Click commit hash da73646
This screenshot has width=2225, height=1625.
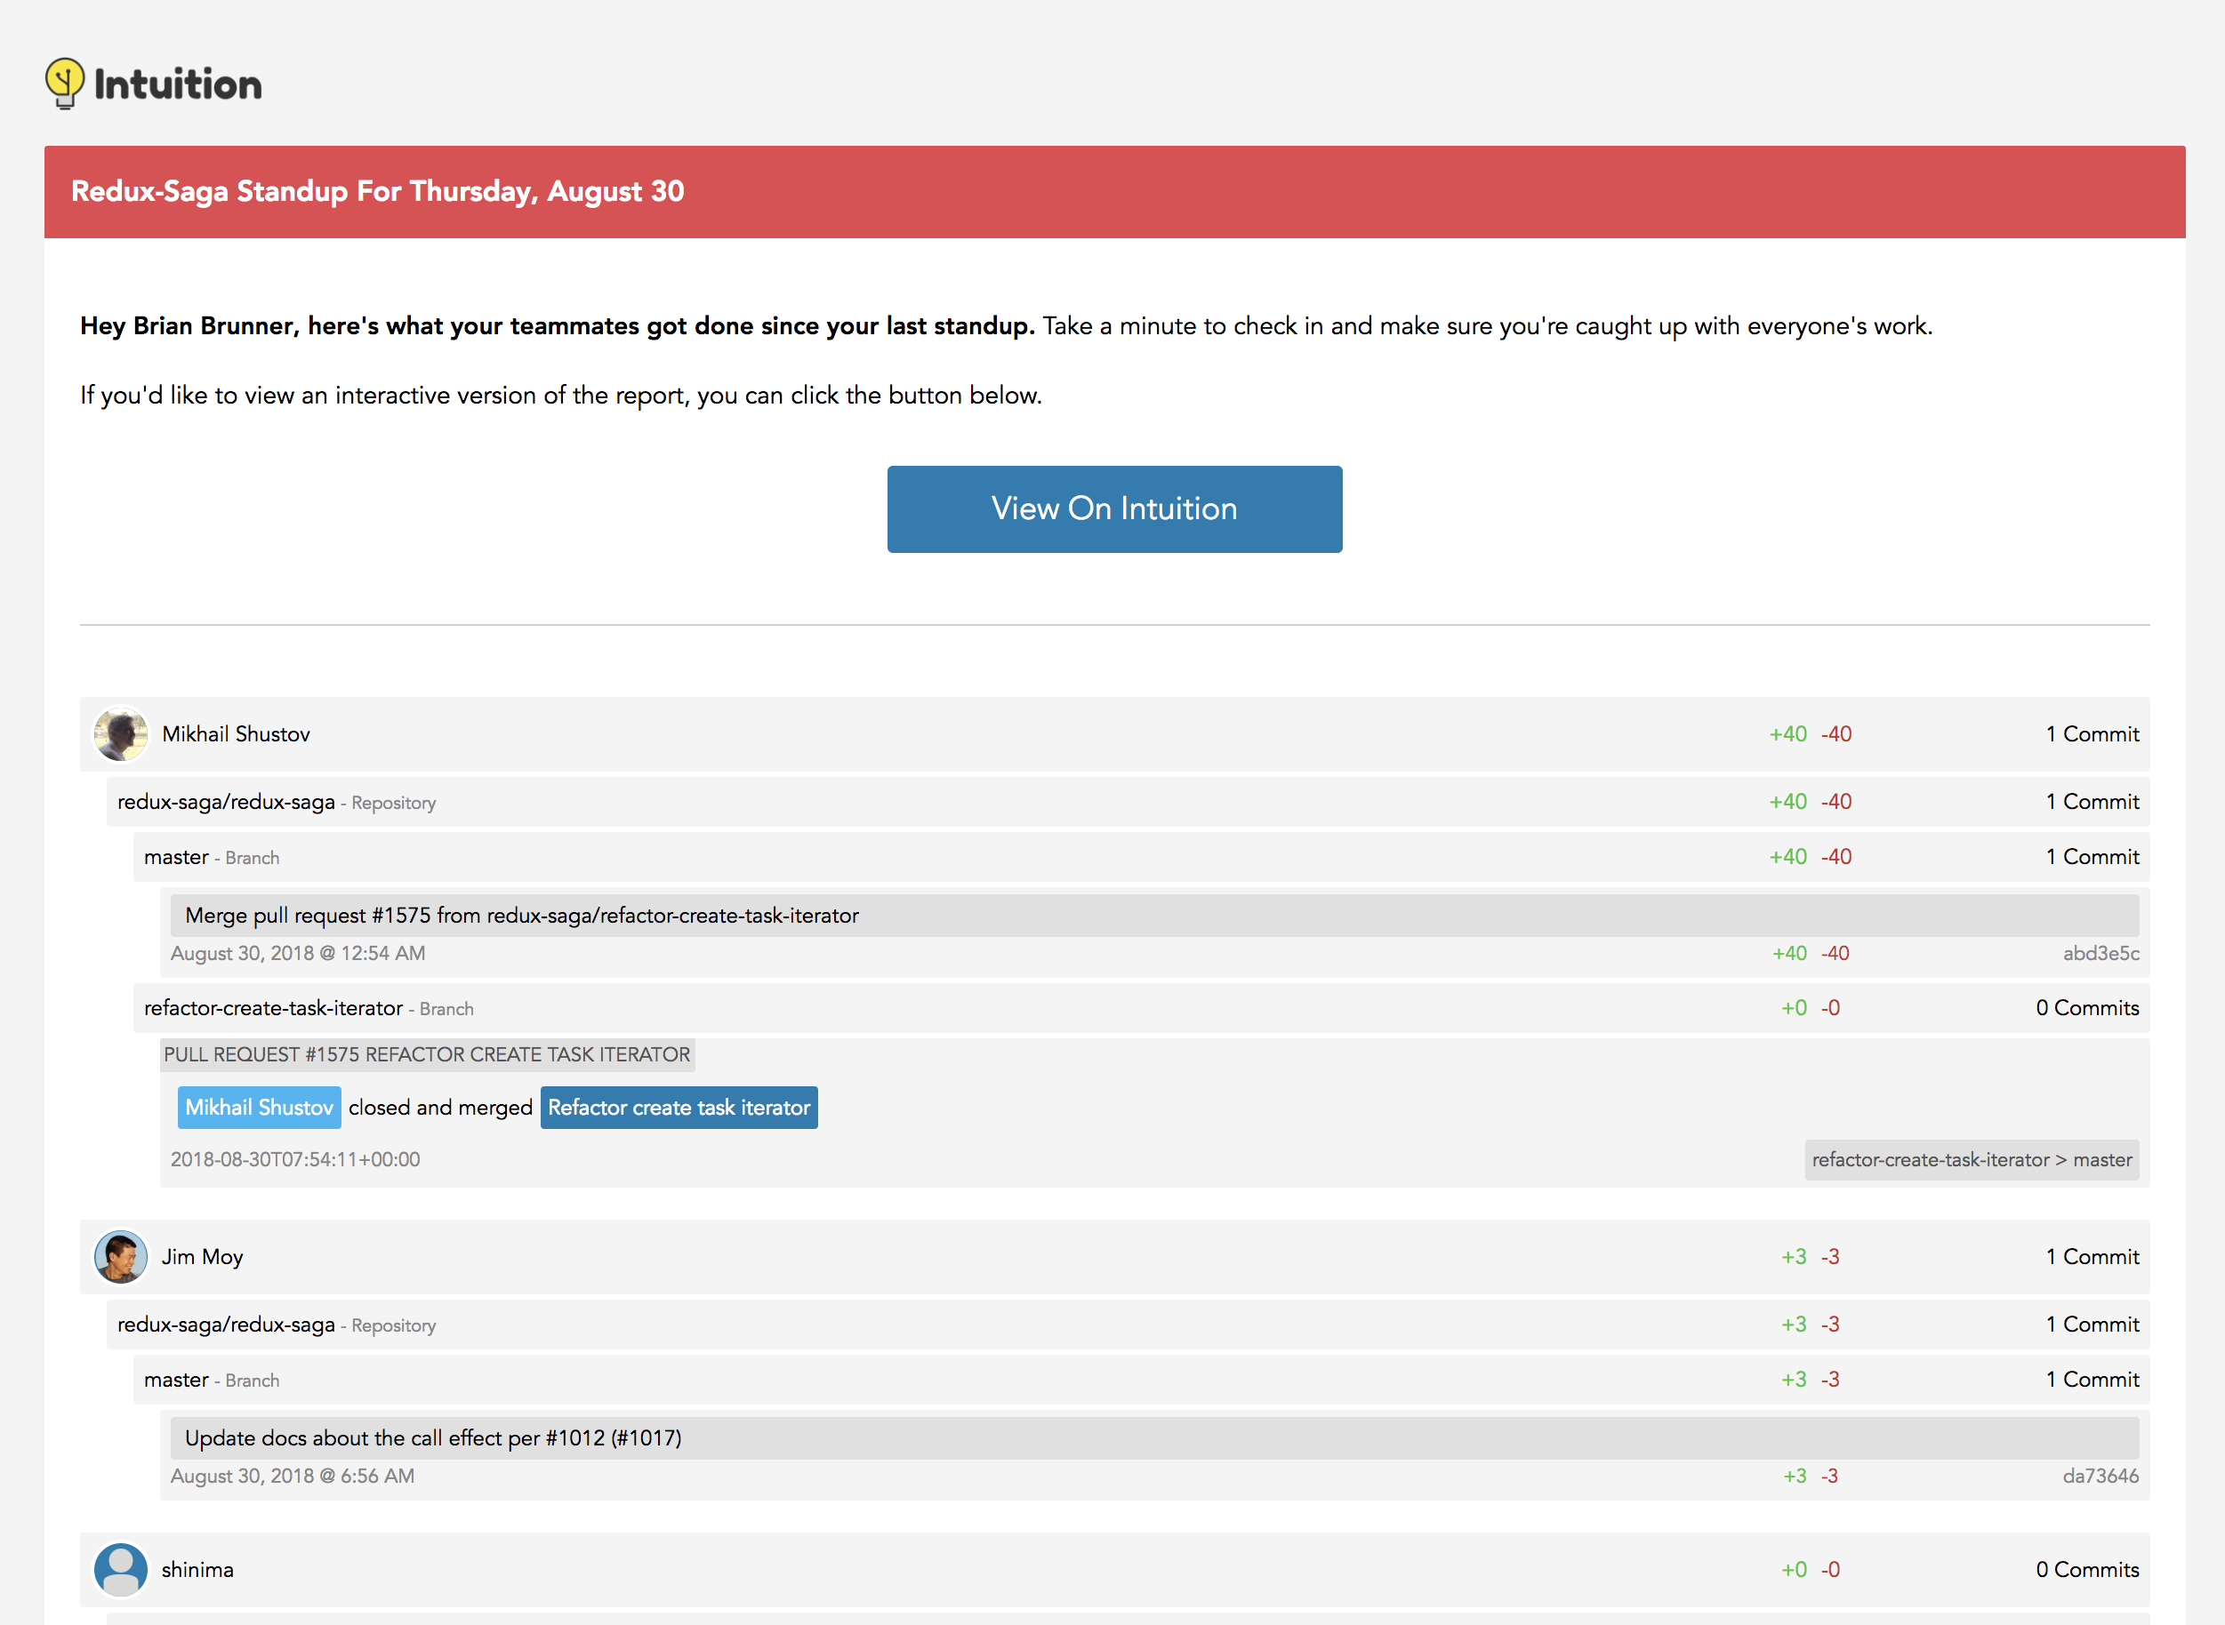(2100, 1476)
